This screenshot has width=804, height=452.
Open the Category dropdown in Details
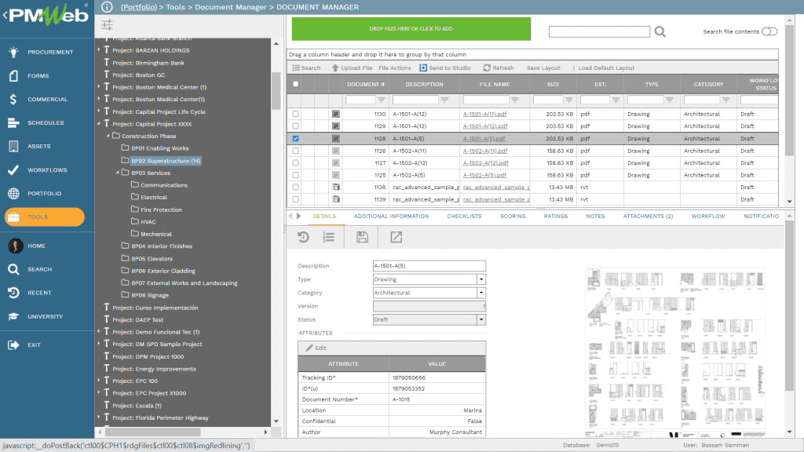pos(481,293)
